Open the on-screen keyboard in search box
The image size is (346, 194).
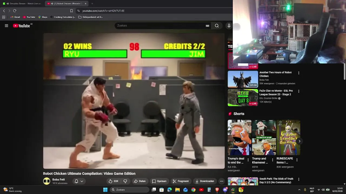click(x=207, y=26)
